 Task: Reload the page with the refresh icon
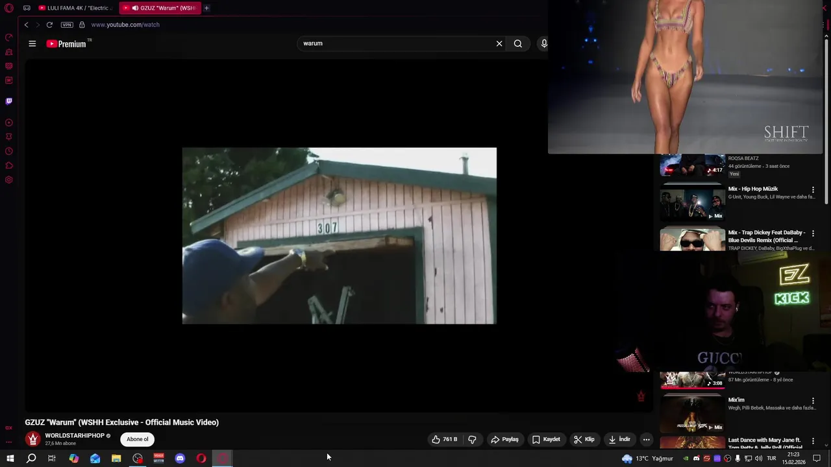(x=49, y=25)
